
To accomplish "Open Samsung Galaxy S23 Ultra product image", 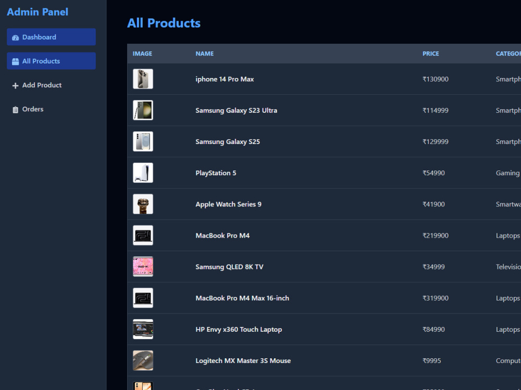I will (143, 110).
